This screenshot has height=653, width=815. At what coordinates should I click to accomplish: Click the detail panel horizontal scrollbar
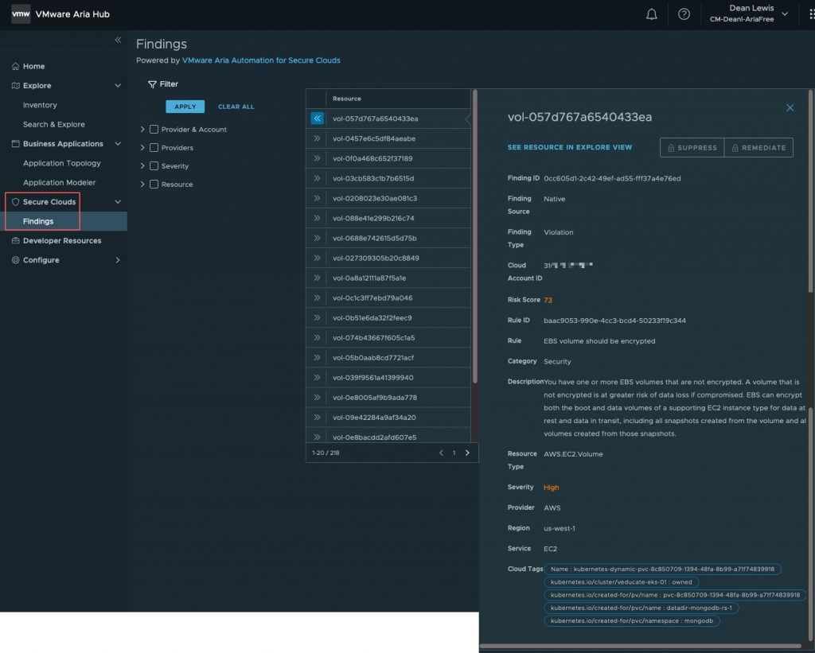pyautogui.click(x=641, y=647)
